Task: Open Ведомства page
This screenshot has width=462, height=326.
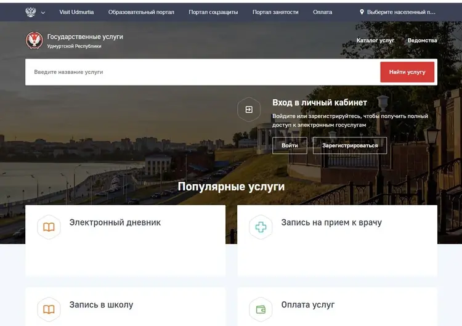Action: pyautogui.click(x=422, y=41)
